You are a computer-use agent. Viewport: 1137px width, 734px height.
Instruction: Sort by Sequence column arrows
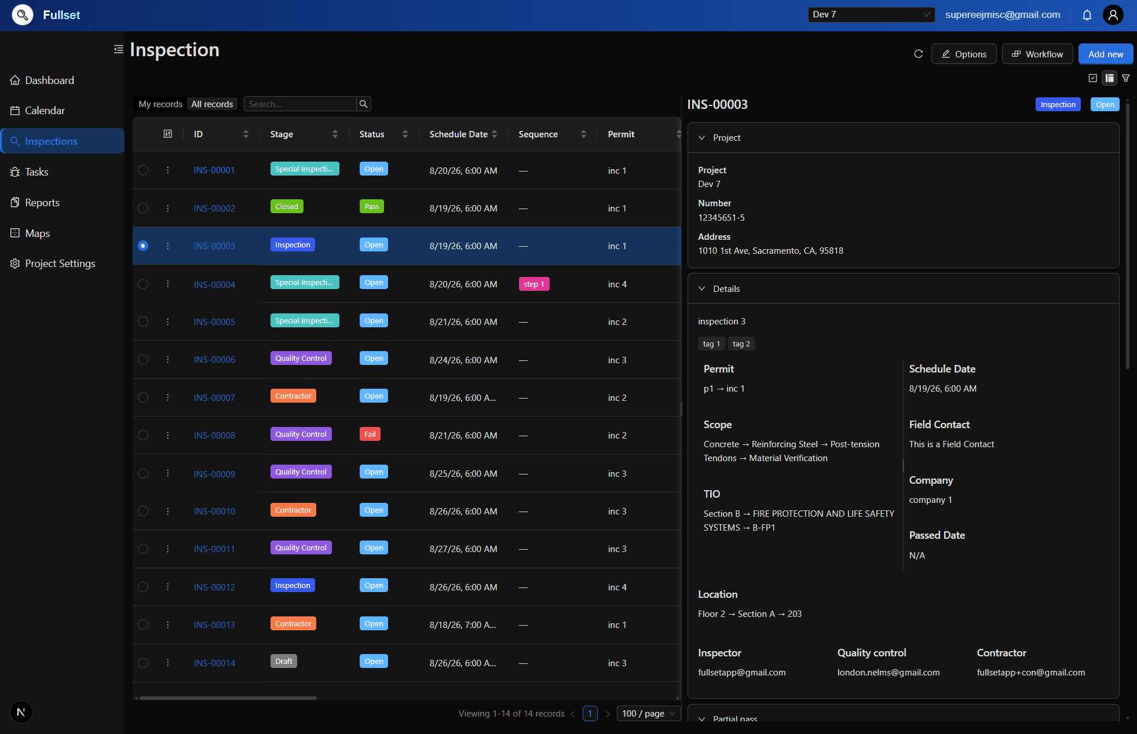tap(583, 134)
